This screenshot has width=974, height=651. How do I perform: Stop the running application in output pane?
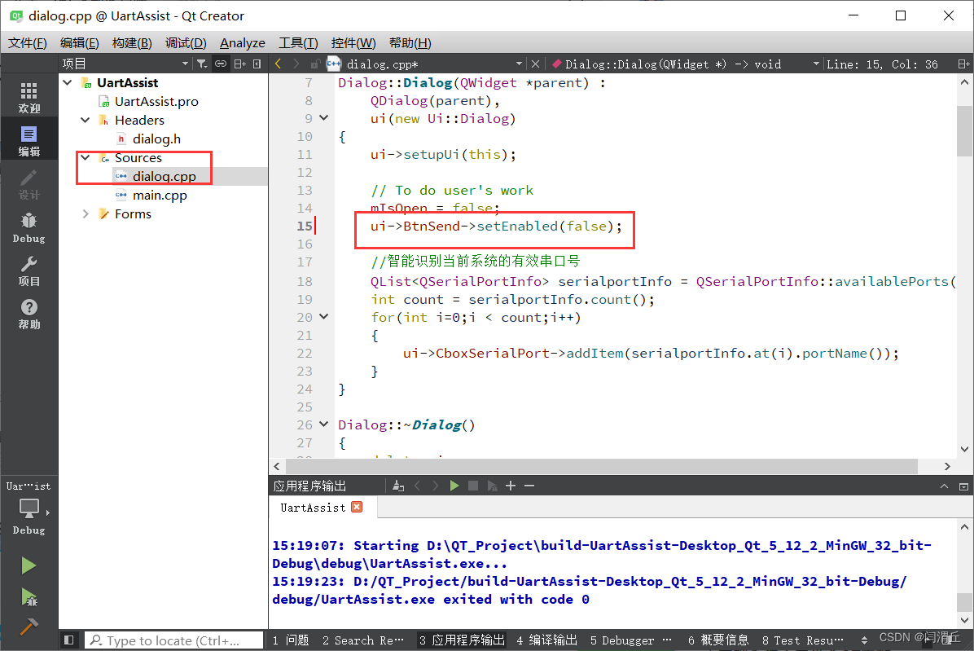pyautogui.click(x=472, y=486)
